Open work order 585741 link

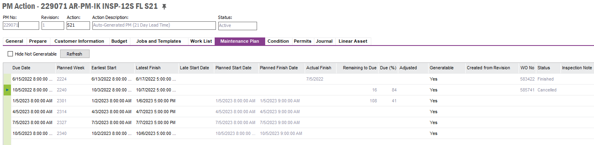(x=527, y=90)
